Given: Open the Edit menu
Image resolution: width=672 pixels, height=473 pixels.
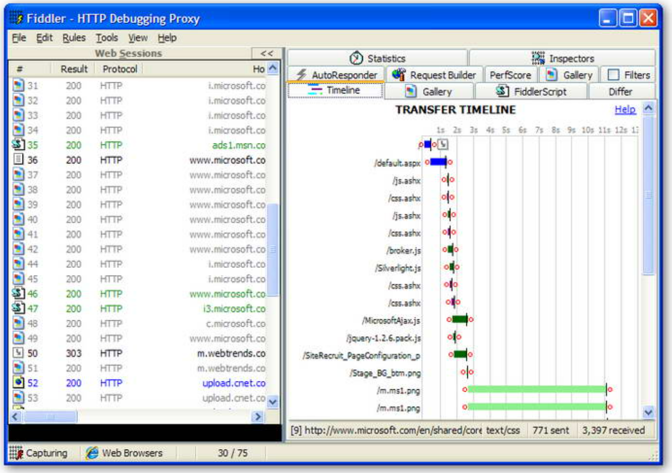Looking at the screenshot, I should 44,38.
